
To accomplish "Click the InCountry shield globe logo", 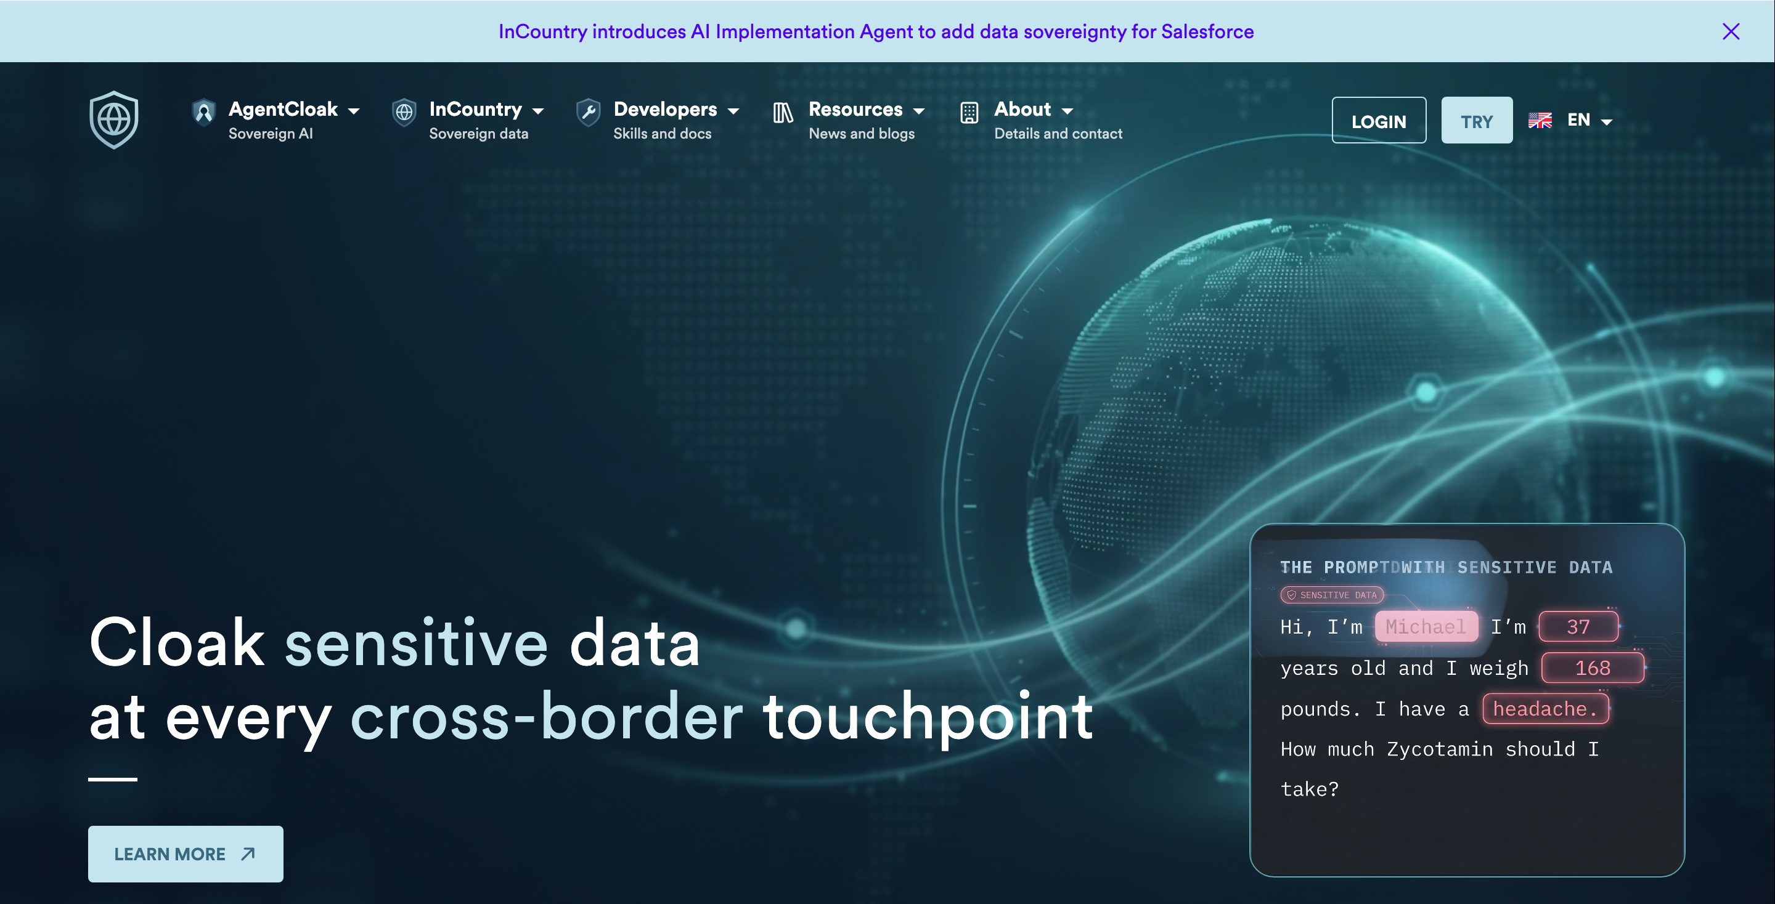I will [113, 120].
